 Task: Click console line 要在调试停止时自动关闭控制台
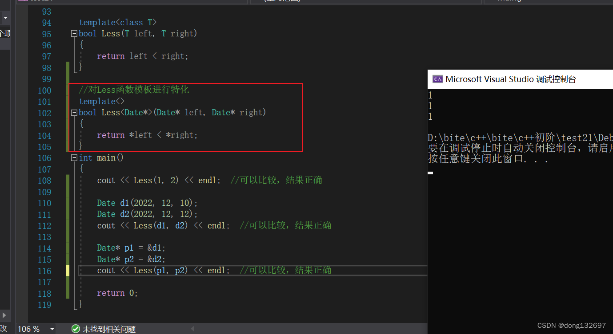point(520,149)
